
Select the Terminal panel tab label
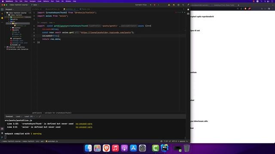(9, 116)
